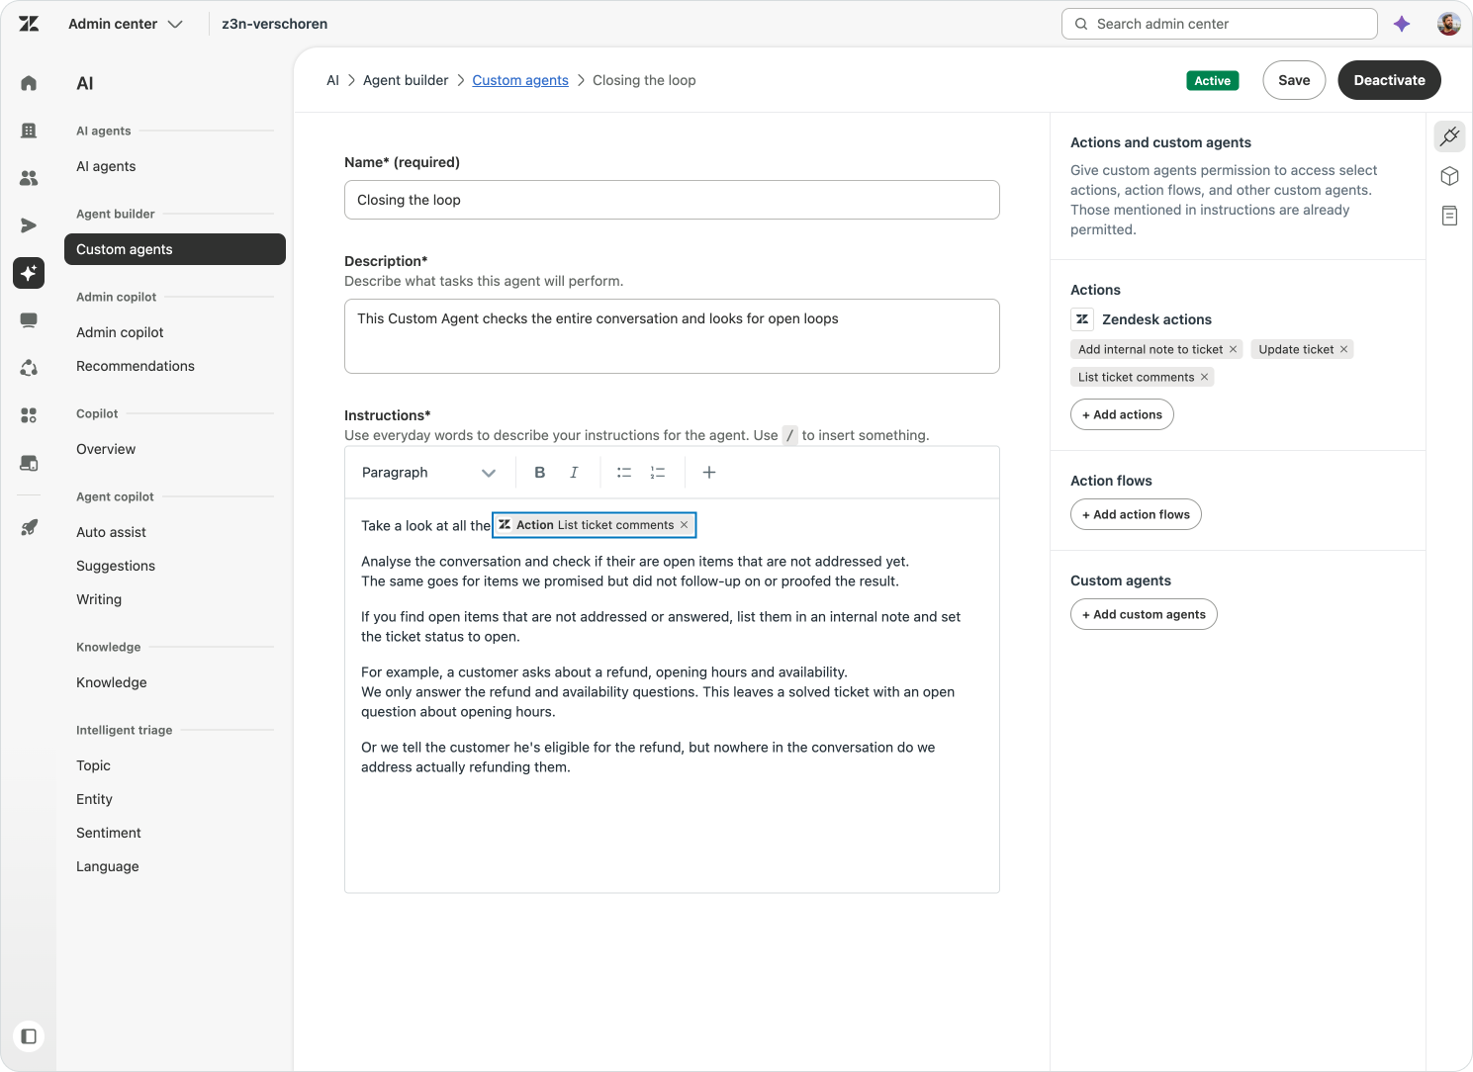Remove the Update ticket action tag
The image size is (1473, 1072).
[1343, 349]
